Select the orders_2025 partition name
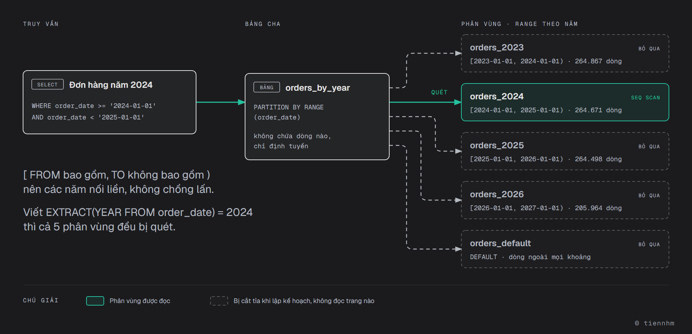 [497, 145]
